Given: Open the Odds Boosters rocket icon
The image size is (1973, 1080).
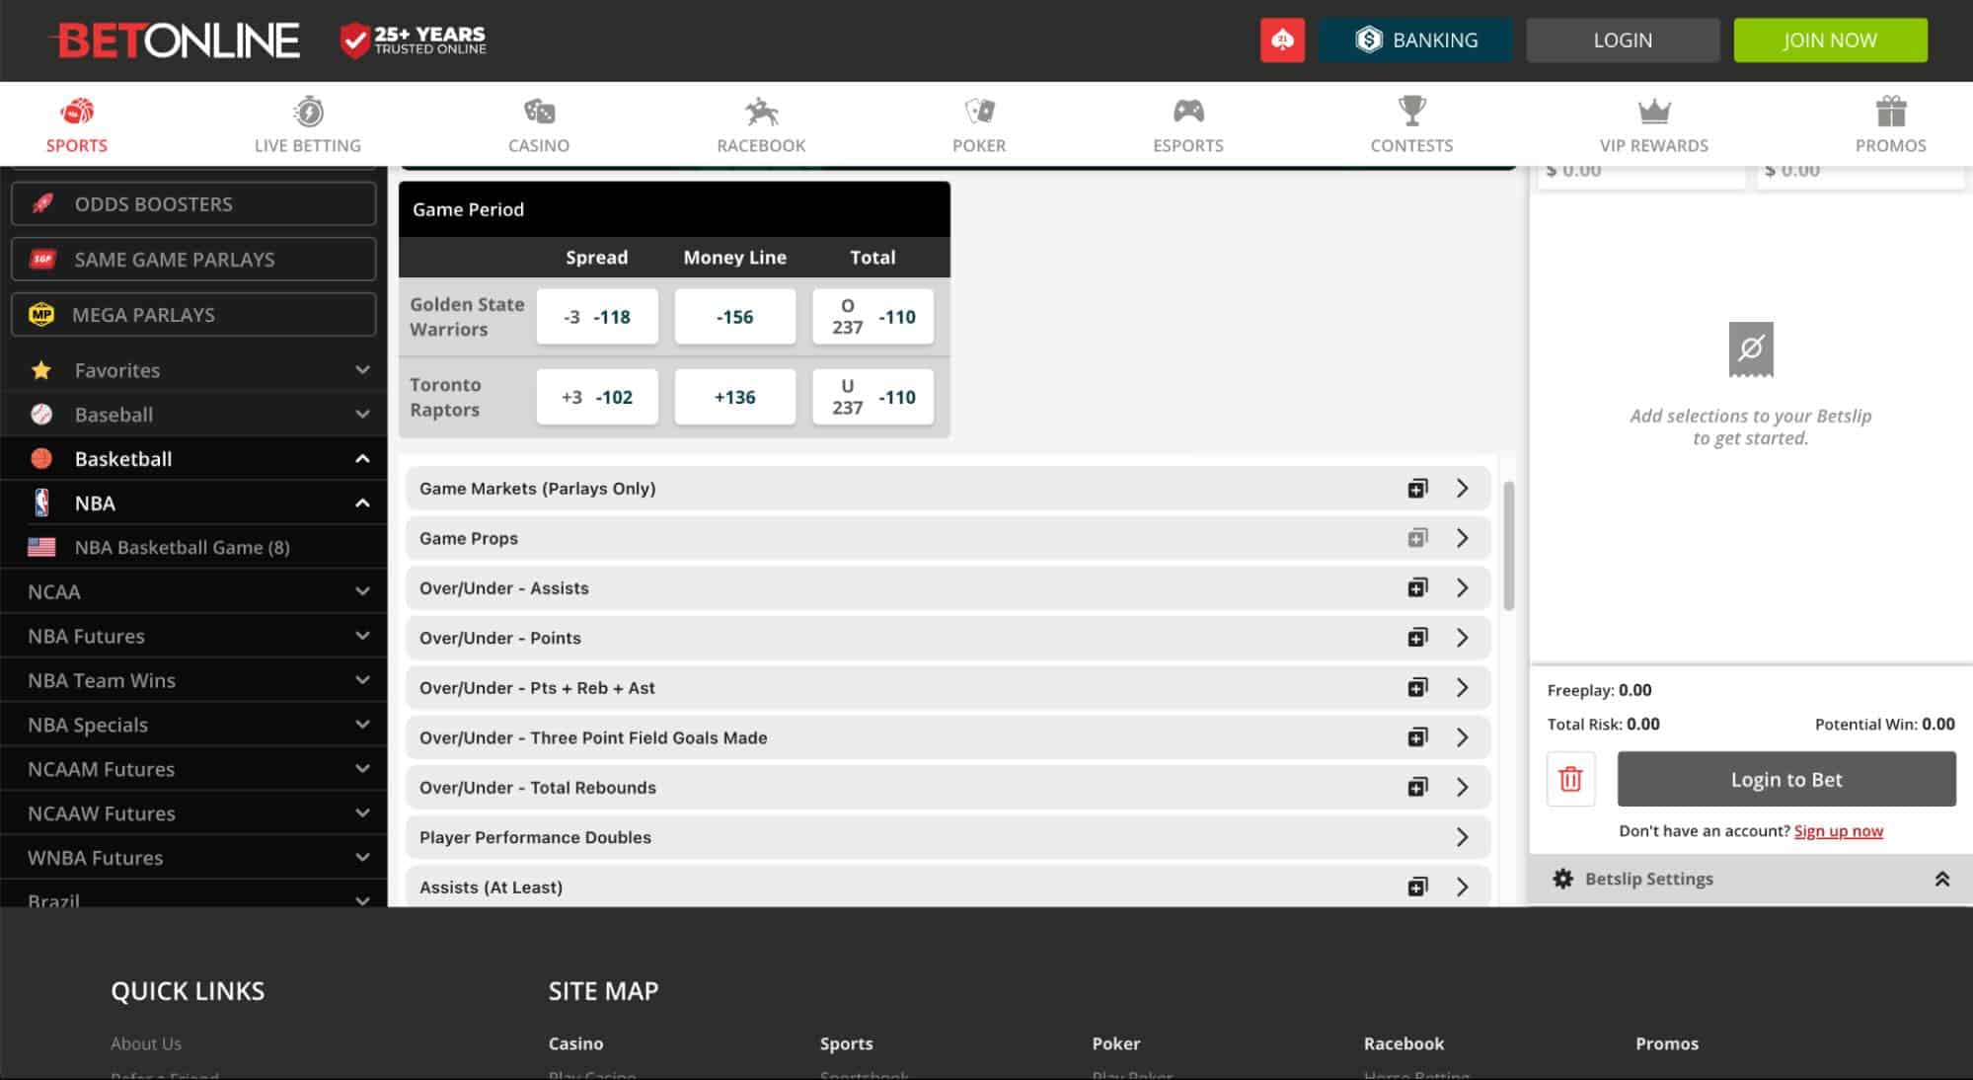Looking at the screenshot, I should (x=43, y=203).
